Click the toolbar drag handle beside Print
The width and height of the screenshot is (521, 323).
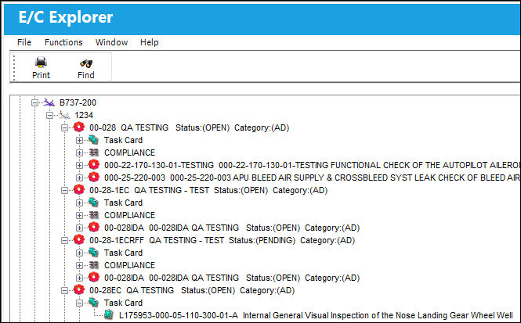(14, 68)
